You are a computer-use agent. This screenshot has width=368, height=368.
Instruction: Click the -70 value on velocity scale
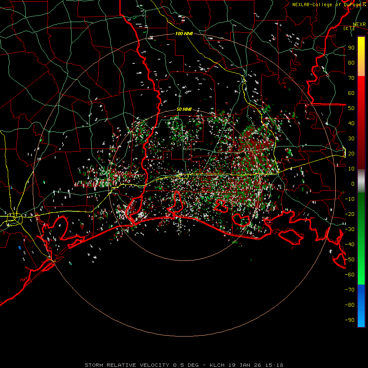tap(350, 290)
